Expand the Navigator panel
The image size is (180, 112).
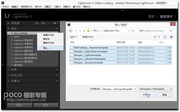[8, 23]
